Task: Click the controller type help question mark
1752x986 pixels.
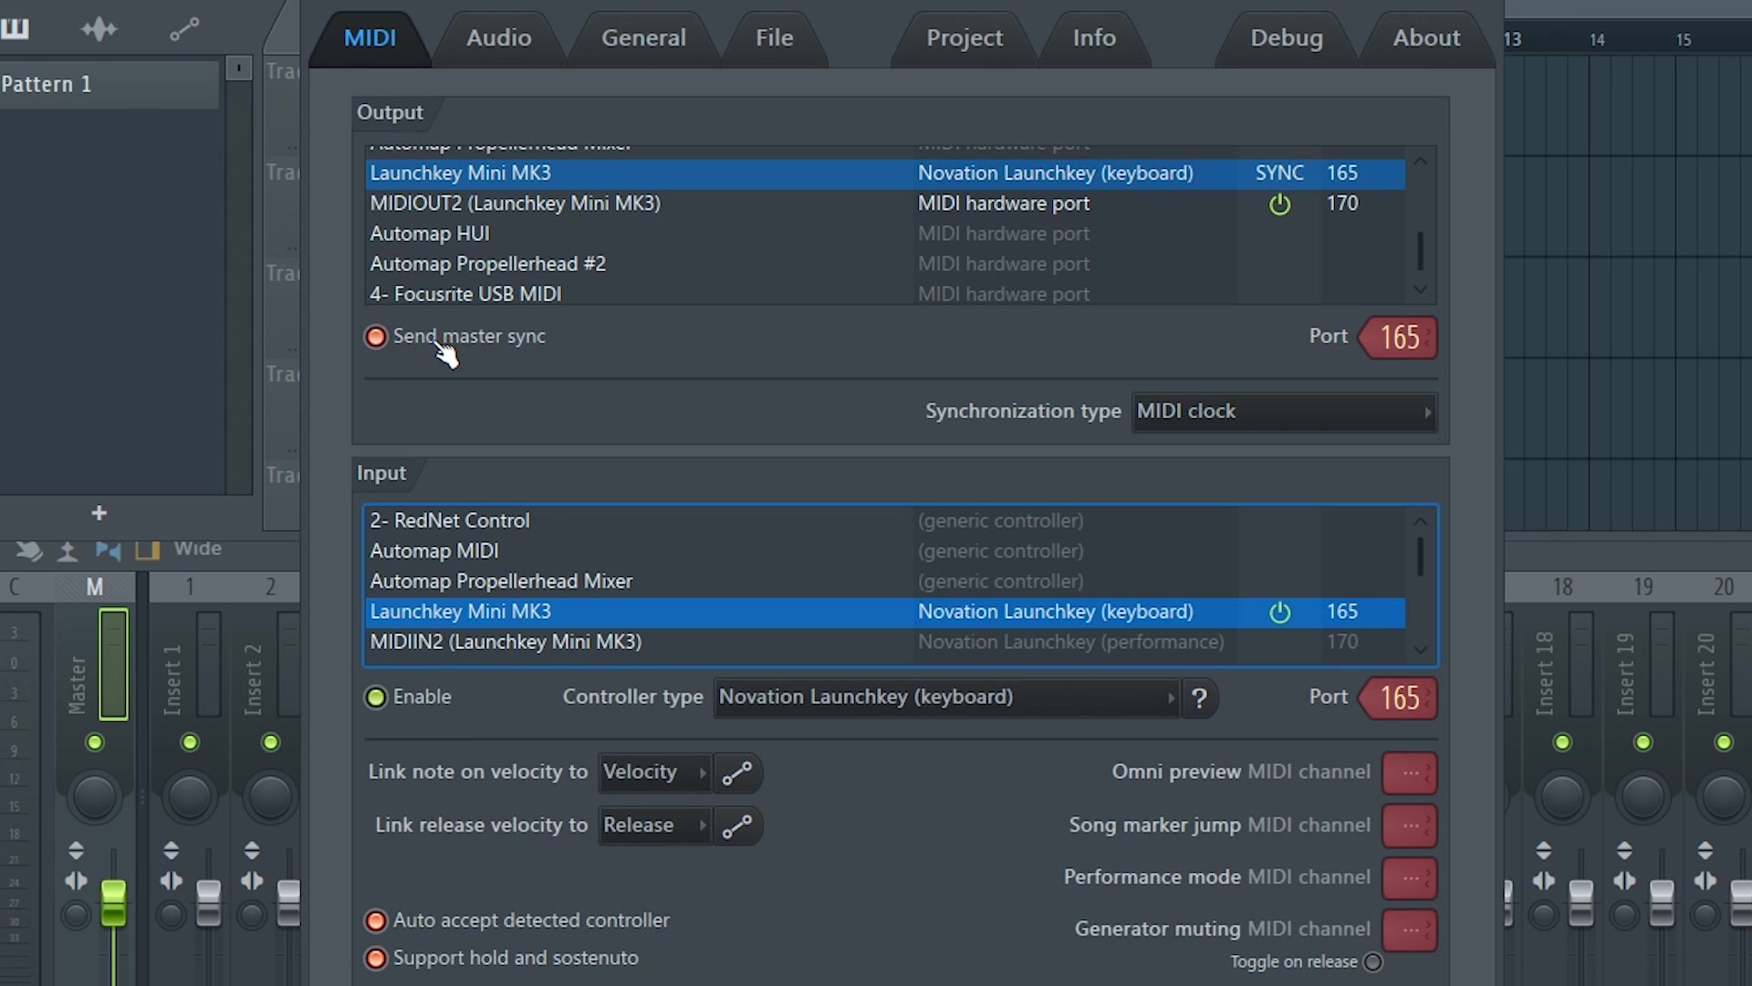Action: [x=1199, y=698]
